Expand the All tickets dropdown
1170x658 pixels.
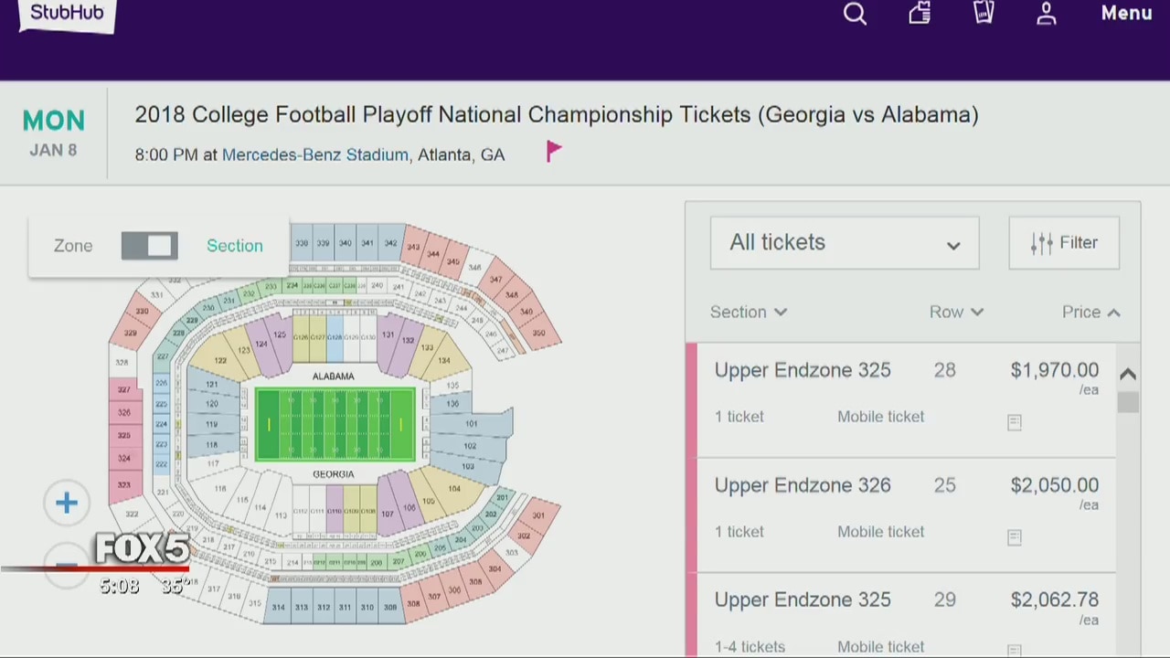point(845,243)
